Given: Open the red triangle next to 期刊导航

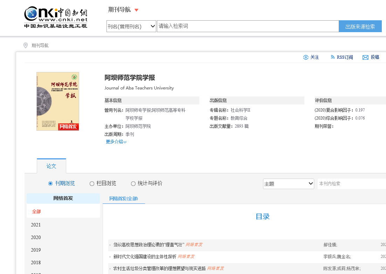Looking at the screenshot, I should click(137, 10).
